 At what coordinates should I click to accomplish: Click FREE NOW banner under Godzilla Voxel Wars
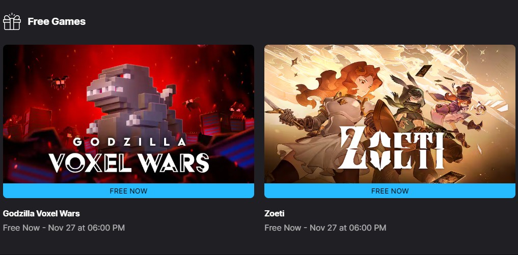pyautogui.click(x=128, y=191)
